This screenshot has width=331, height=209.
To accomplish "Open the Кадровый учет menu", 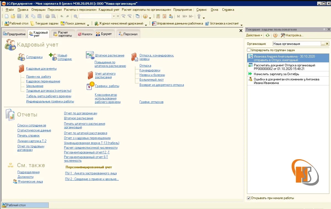I will pos(109,10).
